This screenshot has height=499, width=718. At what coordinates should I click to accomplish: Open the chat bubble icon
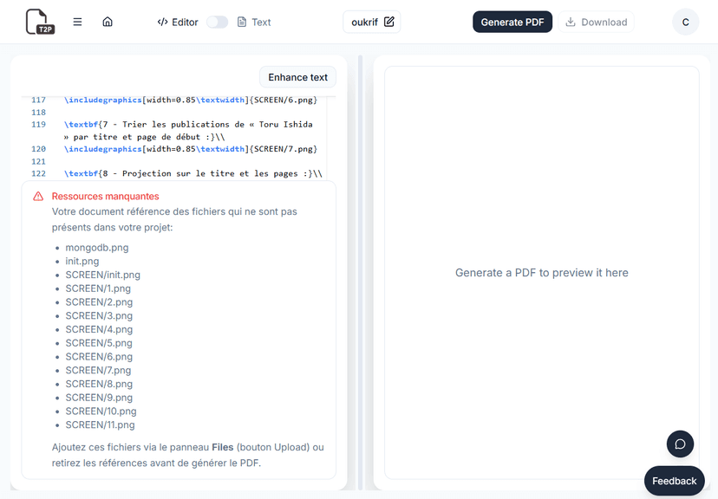680,444
